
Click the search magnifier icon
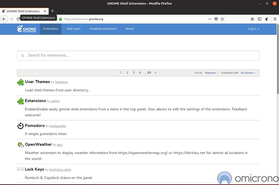pos(23,56)
